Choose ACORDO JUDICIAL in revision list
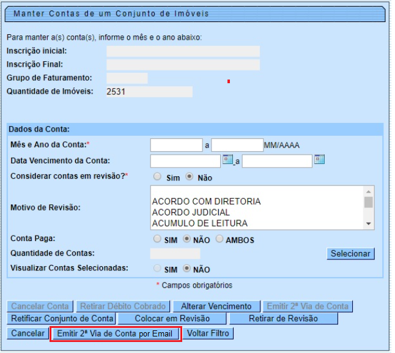The width and height of the screenshot is (395, 353). (257, 212)
